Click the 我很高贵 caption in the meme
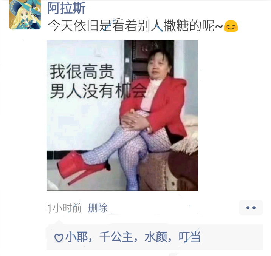The width and height of the screenshot is (271, 256). pos(82,71)
